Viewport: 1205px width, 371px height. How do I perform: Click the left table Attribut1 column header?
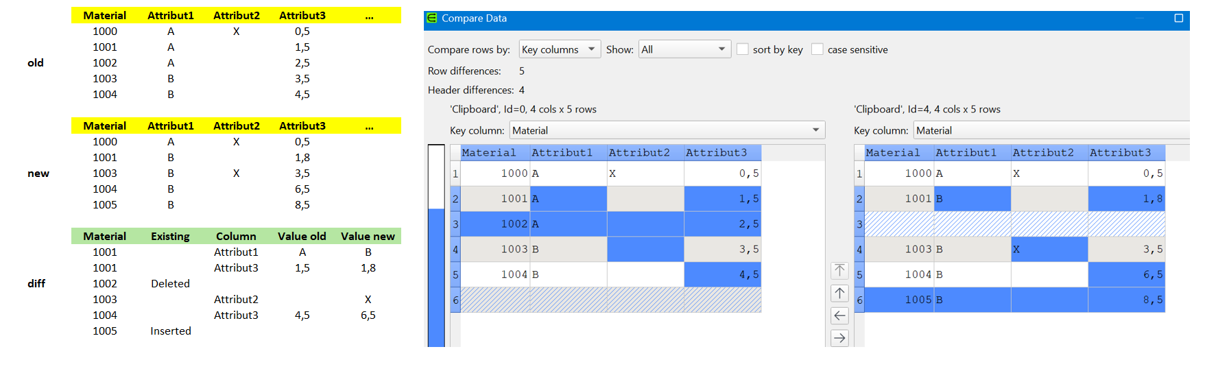click(x=568, y=153)
